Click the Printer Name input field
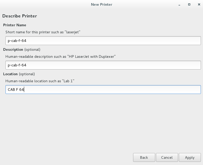 click(x=103, y=41)
